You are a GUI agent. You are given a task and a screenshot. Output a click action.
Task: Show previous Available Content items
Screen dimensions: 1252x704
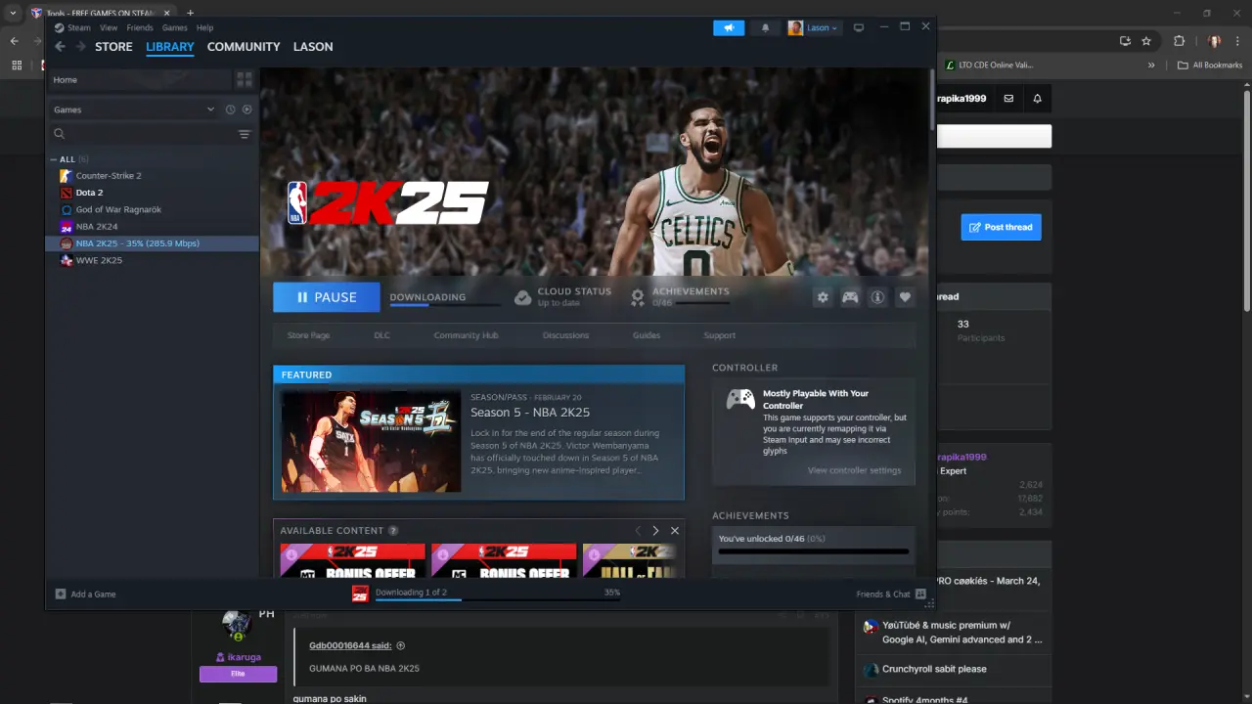(x=638, y=531)
